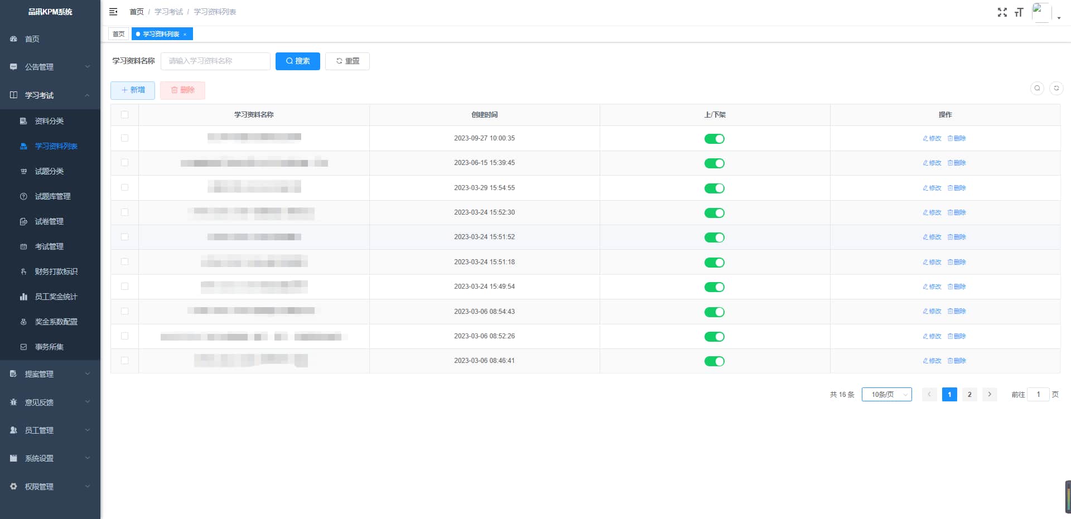The width and height of the screenshot is (1071, 519).
Task: Click 修改 for the 2023-03-24 15:51:18 row
Action: 932,262
